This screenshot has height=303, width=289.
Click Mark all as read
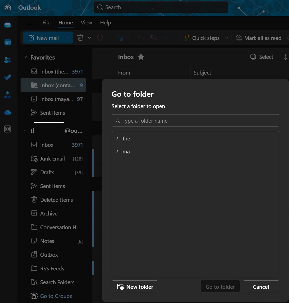259,38
